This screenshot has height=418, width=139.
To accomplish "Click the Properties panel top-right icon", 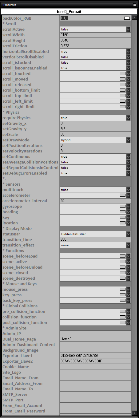I will click(135, 5).
